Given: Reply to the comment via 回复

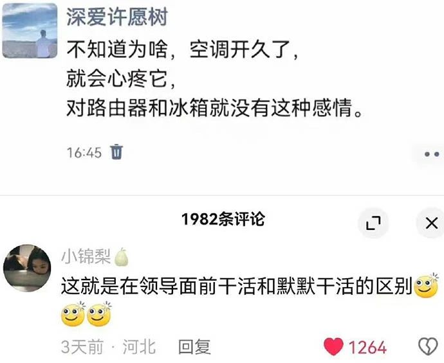Looking at the screenshot, I should click(x=194, y=347).
